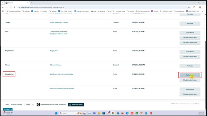207x116 pixels.
Task: Open the Rithum for Brands link
Action: coord(55,65)
